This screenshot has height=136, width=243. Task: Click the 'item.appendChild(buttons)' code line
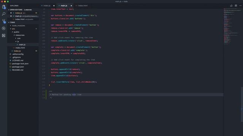65,76
